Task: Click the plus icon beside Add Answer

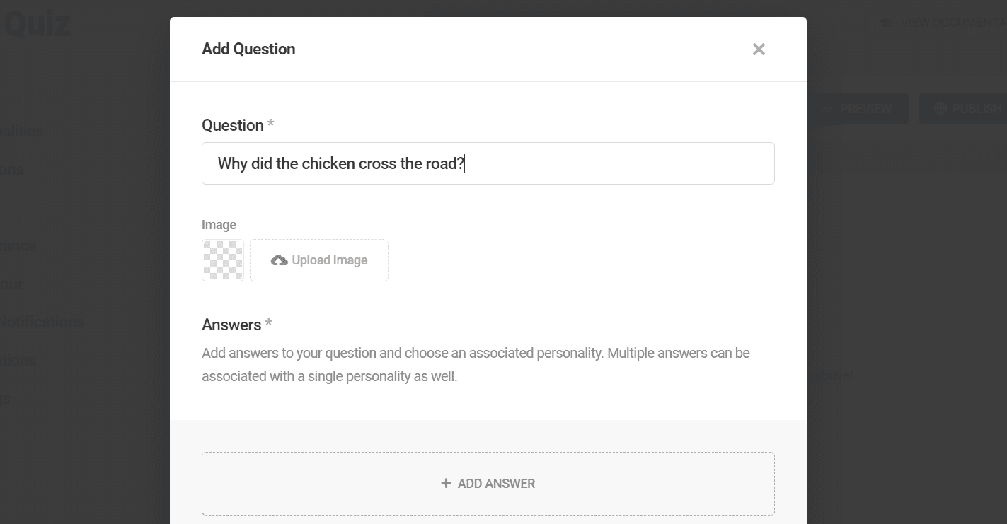Action: [x=446, y=484]
